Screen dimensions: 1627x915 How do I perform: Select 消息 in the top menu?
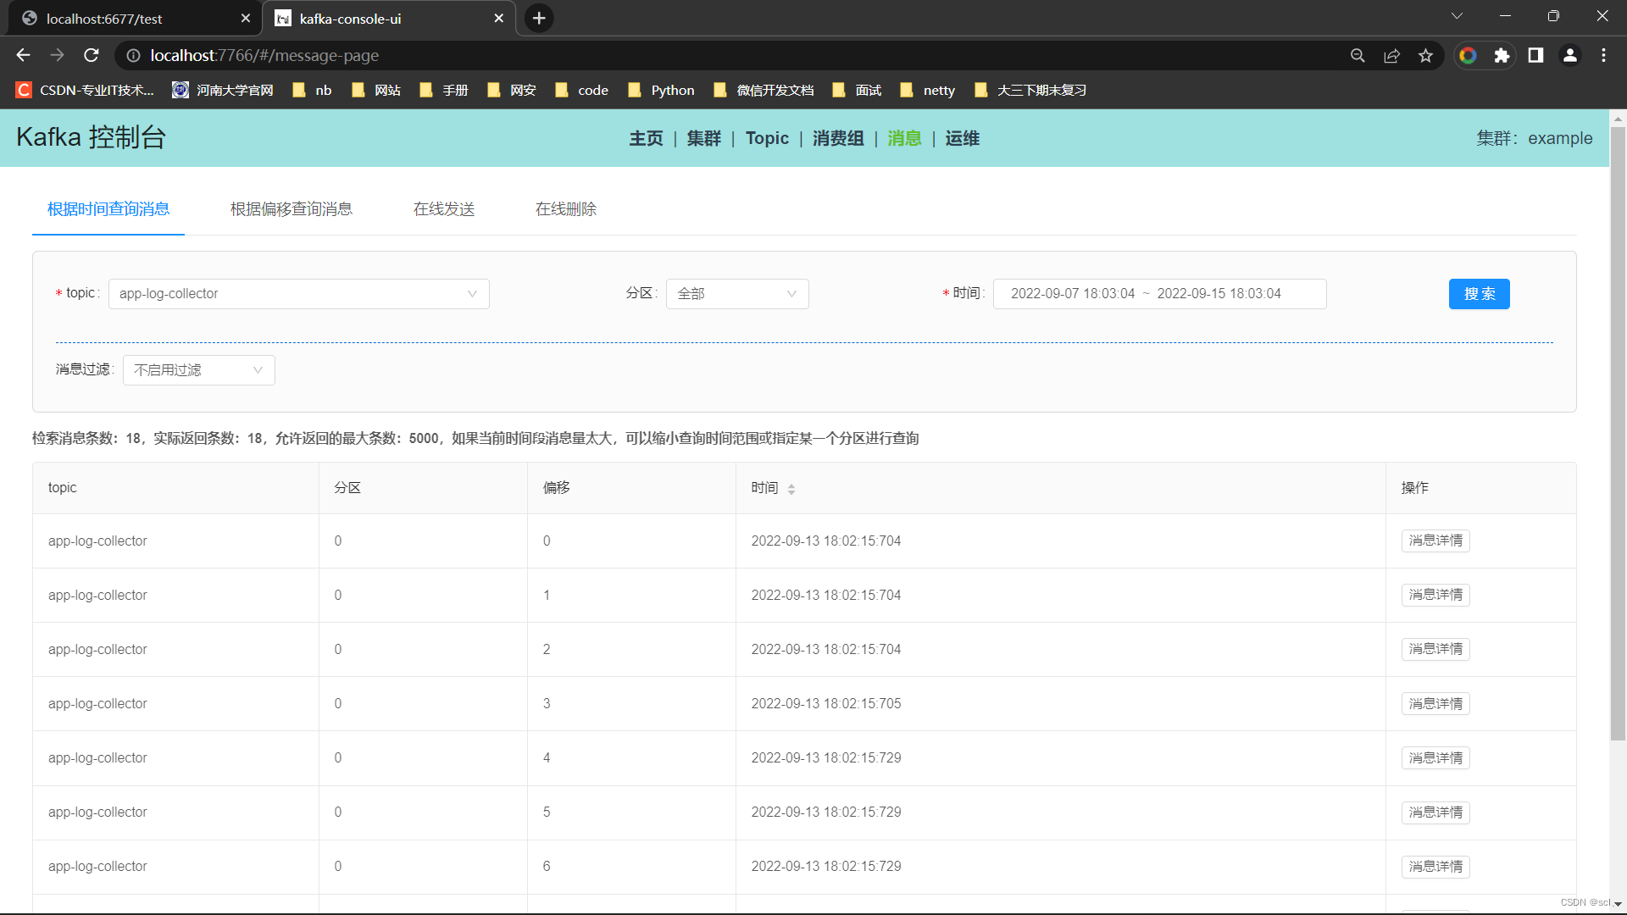904,138
